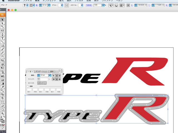Step stroke weight in Stroke panel
This screenshot has height=133, width=178.
pos(39,75)
